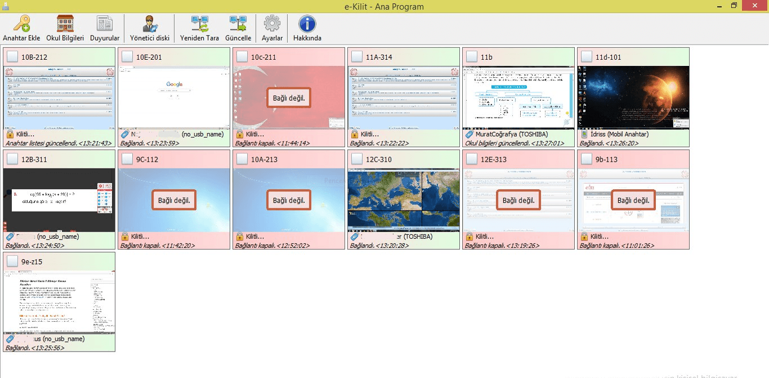Open the Hakkında info icon
The height and width of the screenshot is (378, 769).
[307, 24]
